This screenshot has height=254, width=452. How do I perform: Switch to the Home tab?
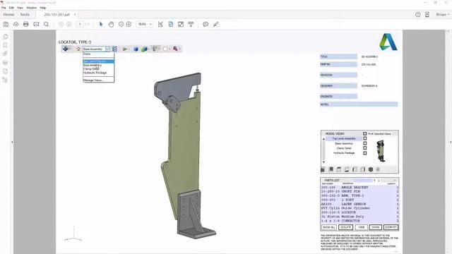8,14
